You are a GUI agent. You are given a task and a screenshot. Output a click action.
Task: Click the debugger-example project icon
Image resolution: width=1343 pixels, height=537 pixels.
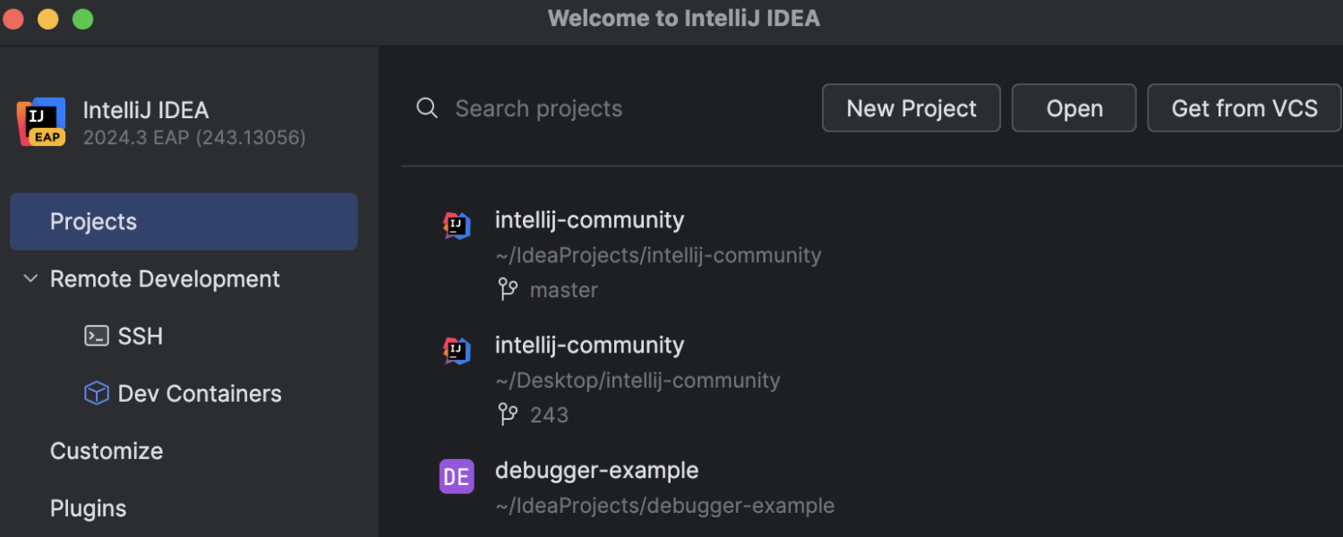[457, 476]
